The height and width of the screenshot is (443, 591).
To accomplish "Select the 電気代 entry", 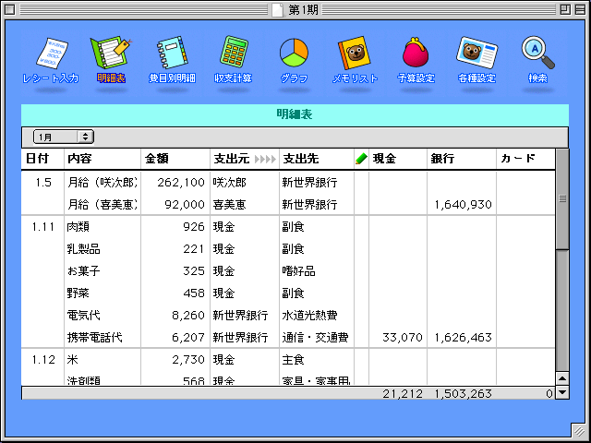I will point(83,316).
